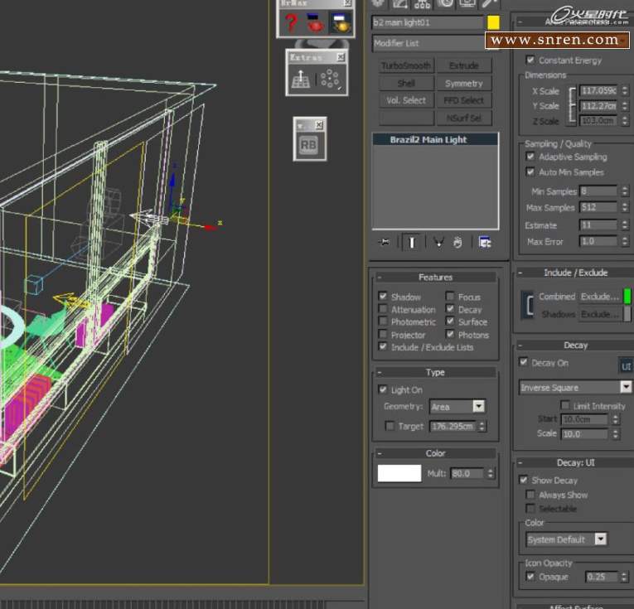Open the Inverse Square decay dropdown
This screenshot has width=634, height=609.
coord(626,387)
